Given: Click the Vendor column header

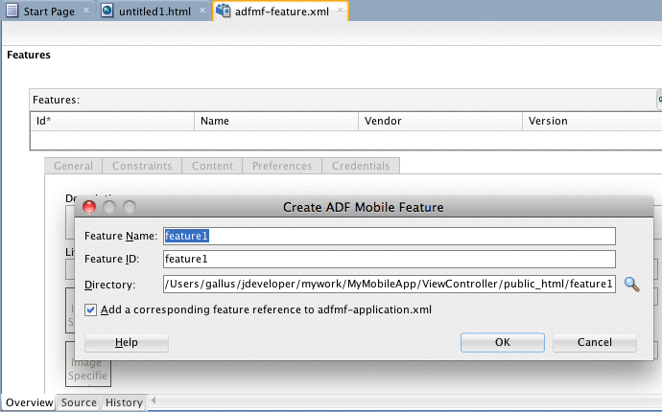Looking at the screenshot, I should point(440,121).
